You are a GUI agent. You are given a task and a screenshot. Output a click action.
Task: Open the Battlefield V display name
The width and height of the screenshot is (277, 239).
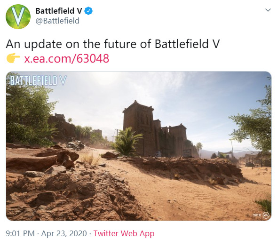59,11
